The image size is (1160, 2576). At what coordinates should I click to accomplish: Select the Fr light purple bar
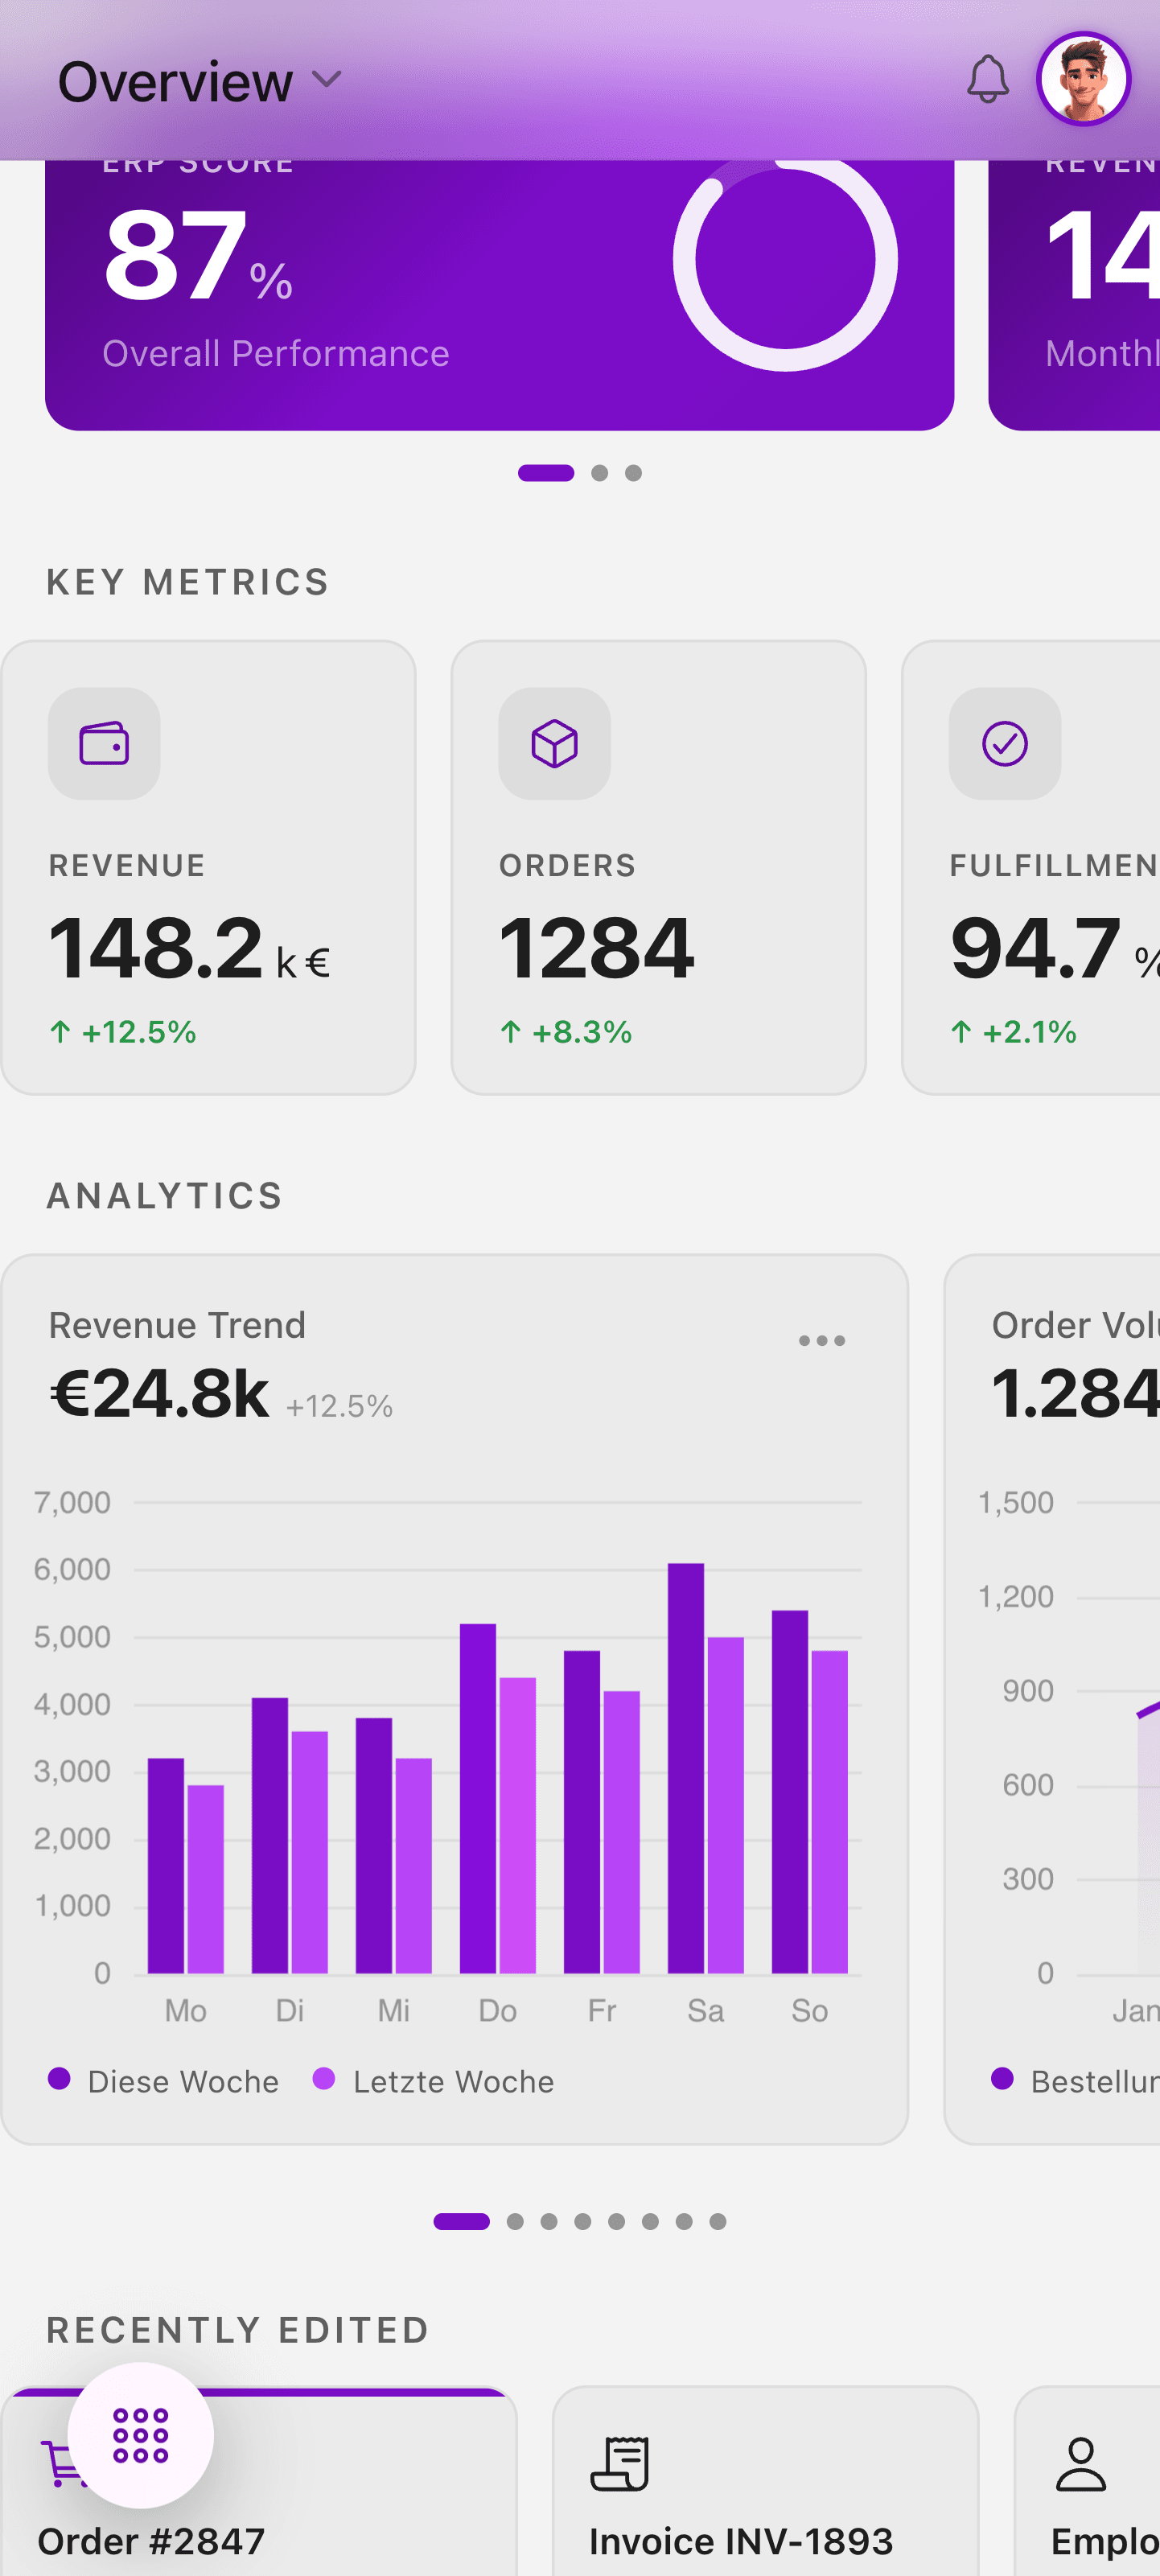tap(621, 1831)
